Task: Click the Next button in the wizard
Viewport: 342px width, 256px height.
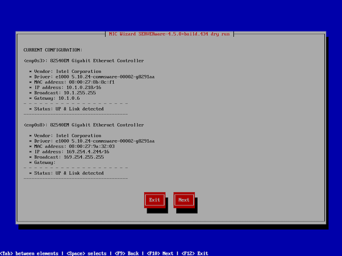Action: (184, 200)
